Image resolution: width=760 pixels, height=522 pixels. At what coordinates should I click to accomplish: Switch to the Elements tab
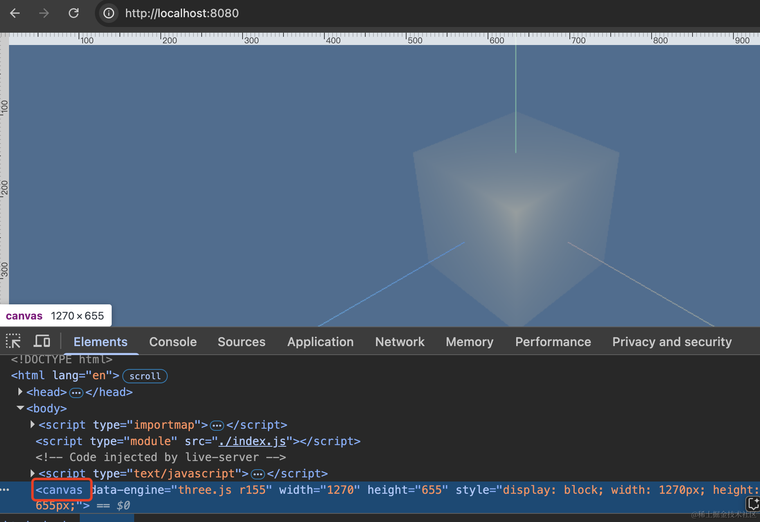point(101,342)
